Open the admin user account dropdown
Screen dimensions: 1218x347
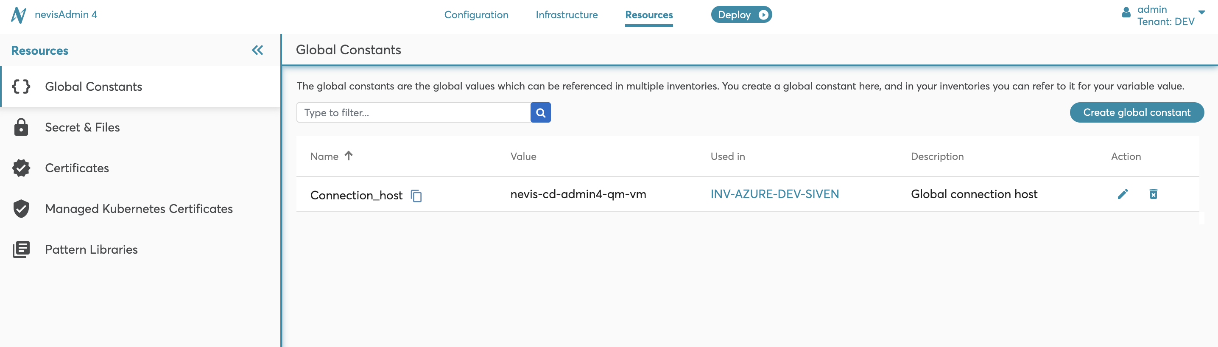1201,13
